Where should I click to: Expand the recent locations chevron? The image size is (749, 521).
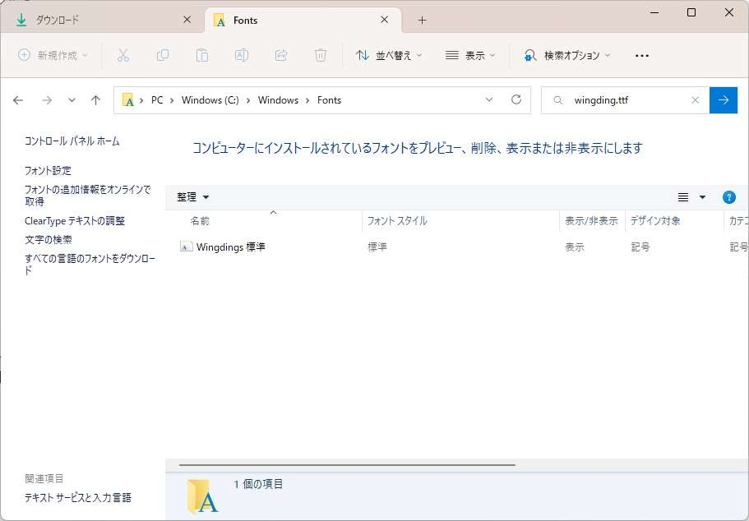click(72, 100)
